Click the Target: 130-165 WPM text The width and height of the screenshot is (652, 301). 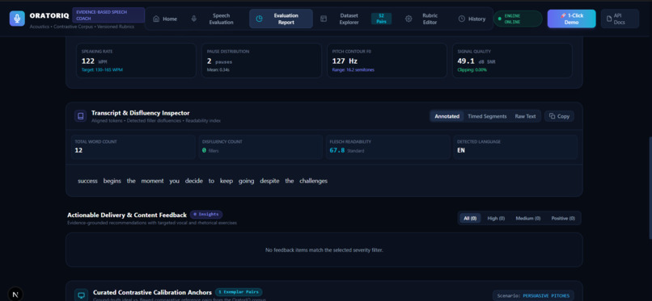click(102, 69)
